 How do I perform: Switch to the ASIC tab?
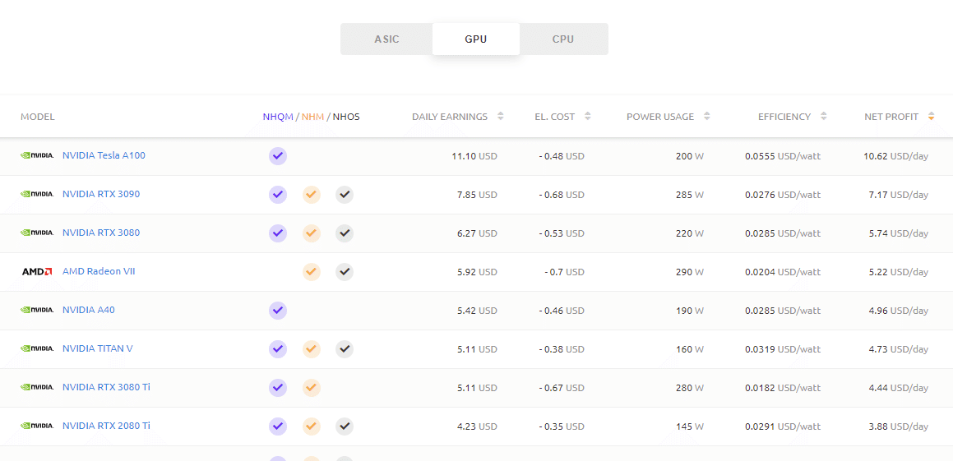[386, 39]
